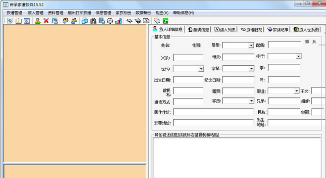
Task: Open the 族人管理 menu
Action: [36, 13]
